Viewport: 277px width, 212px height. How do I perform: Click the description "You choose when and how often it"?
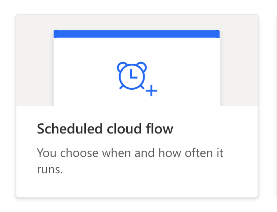[x=130, y=153]
